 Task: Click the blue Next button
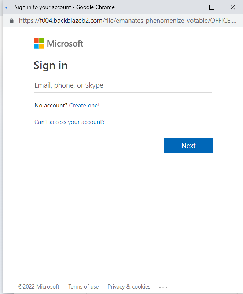188,146
